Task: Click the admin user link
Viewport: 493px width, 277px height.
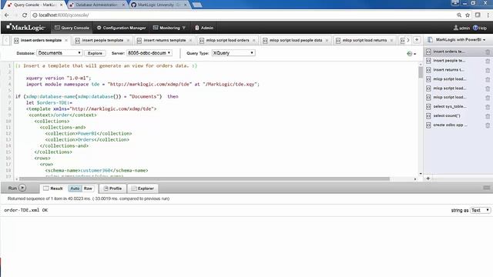Action: click(x=461, y=28)
